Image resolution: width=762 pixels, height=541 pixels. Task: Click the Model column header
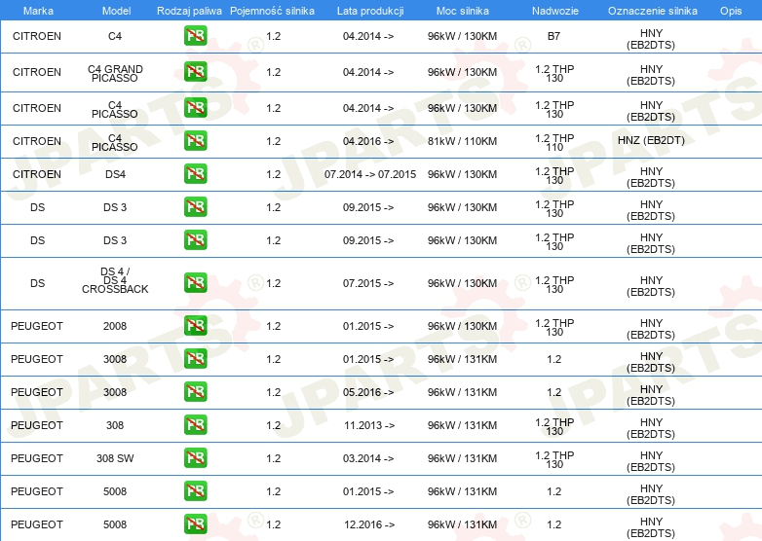(116, 11)
